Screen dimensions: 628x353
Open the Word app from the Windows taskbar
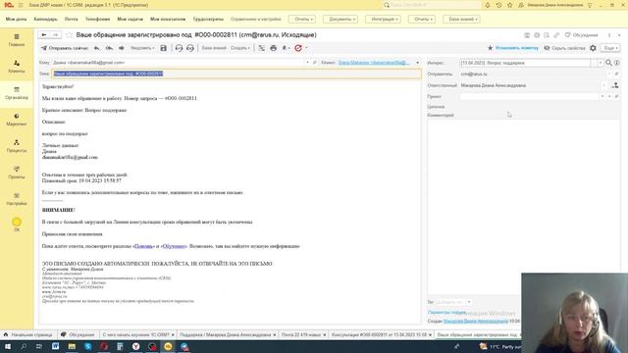tap(55, 346)
